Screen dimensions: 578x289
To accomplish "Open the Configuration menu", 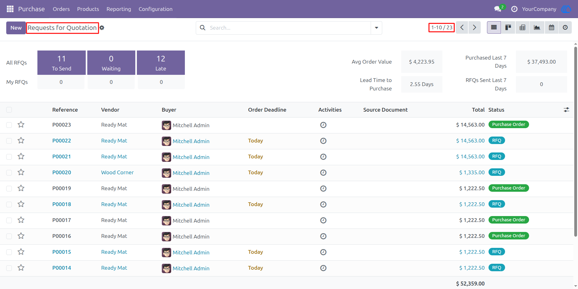I will click(x=156, y=9).
